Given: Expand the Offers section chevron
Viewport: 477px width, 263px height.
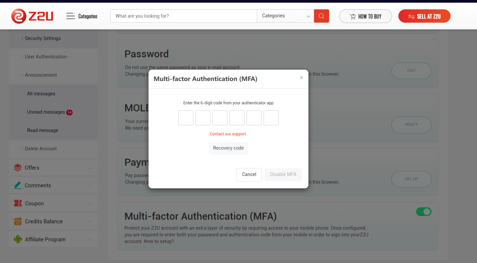Looking at the screenshot, I should [x=89, y=168].
